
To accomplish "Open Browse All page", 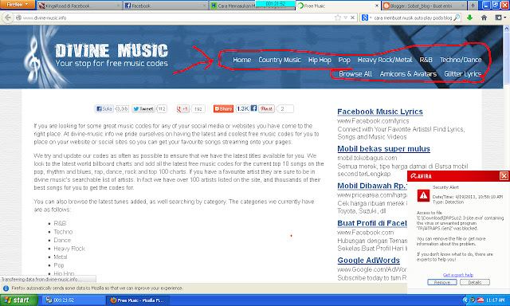I will click(x=355, y=74).
